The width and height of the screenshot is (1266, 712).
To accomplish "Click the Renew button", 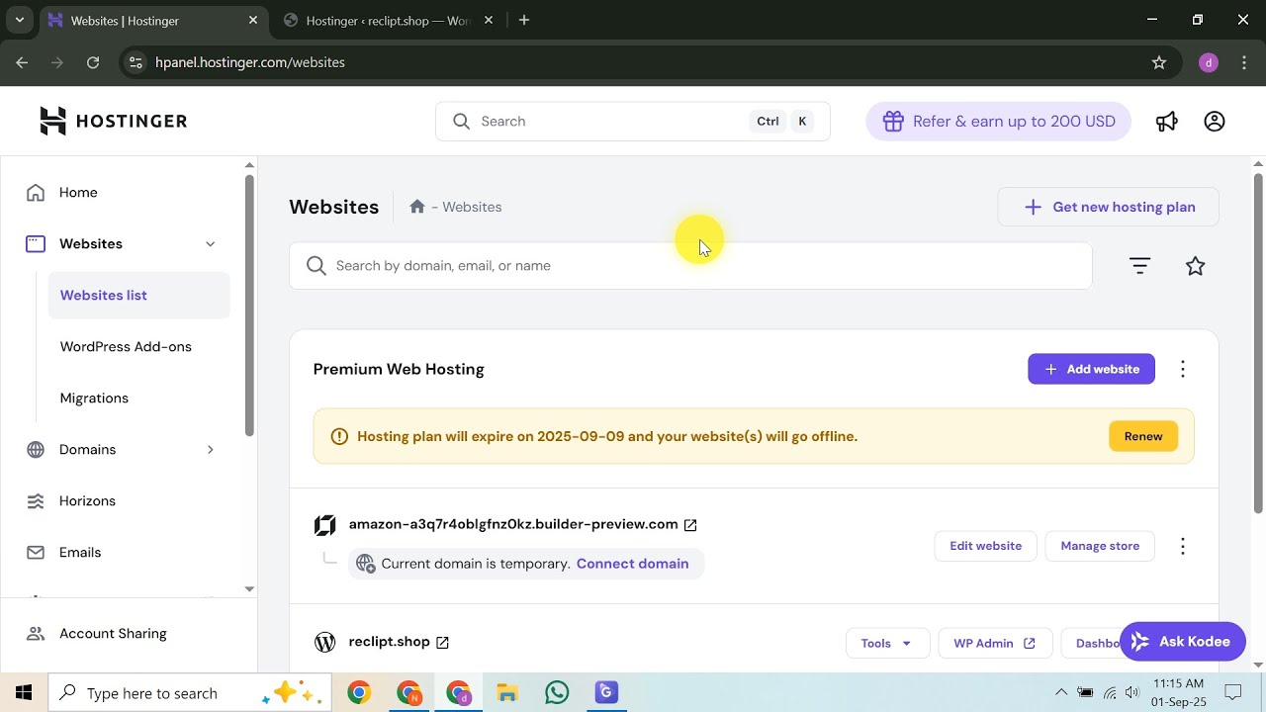I will coord(1143,436).
